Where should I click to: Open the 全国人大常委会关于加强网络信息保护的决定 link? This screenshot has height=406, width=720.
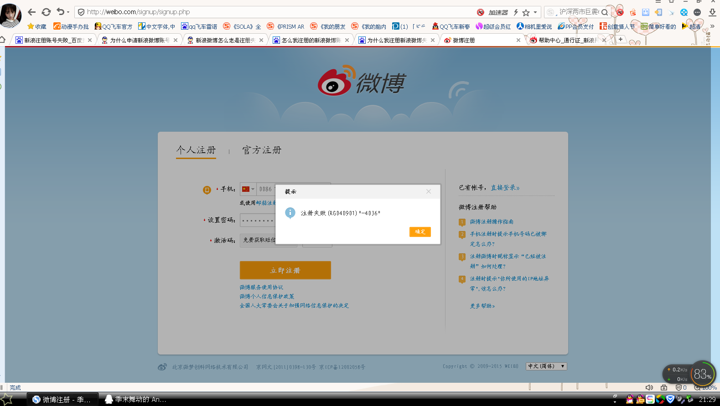tap(295, 306)
